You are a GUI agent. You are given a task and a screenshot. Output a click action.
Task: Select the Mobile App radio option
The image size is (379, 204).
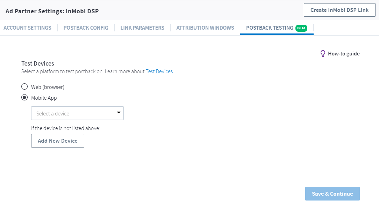click(24, 97)
